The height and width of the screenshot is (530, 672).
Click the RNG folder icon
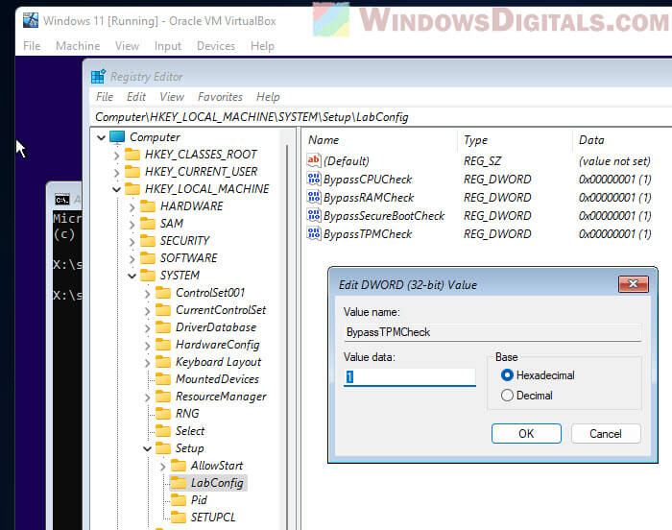(163, 414)
